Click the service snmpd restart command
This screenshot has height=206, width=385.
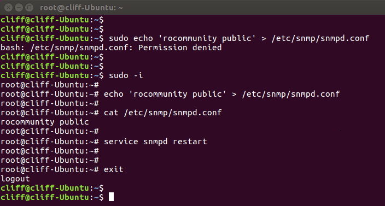[x=155, y=142]
